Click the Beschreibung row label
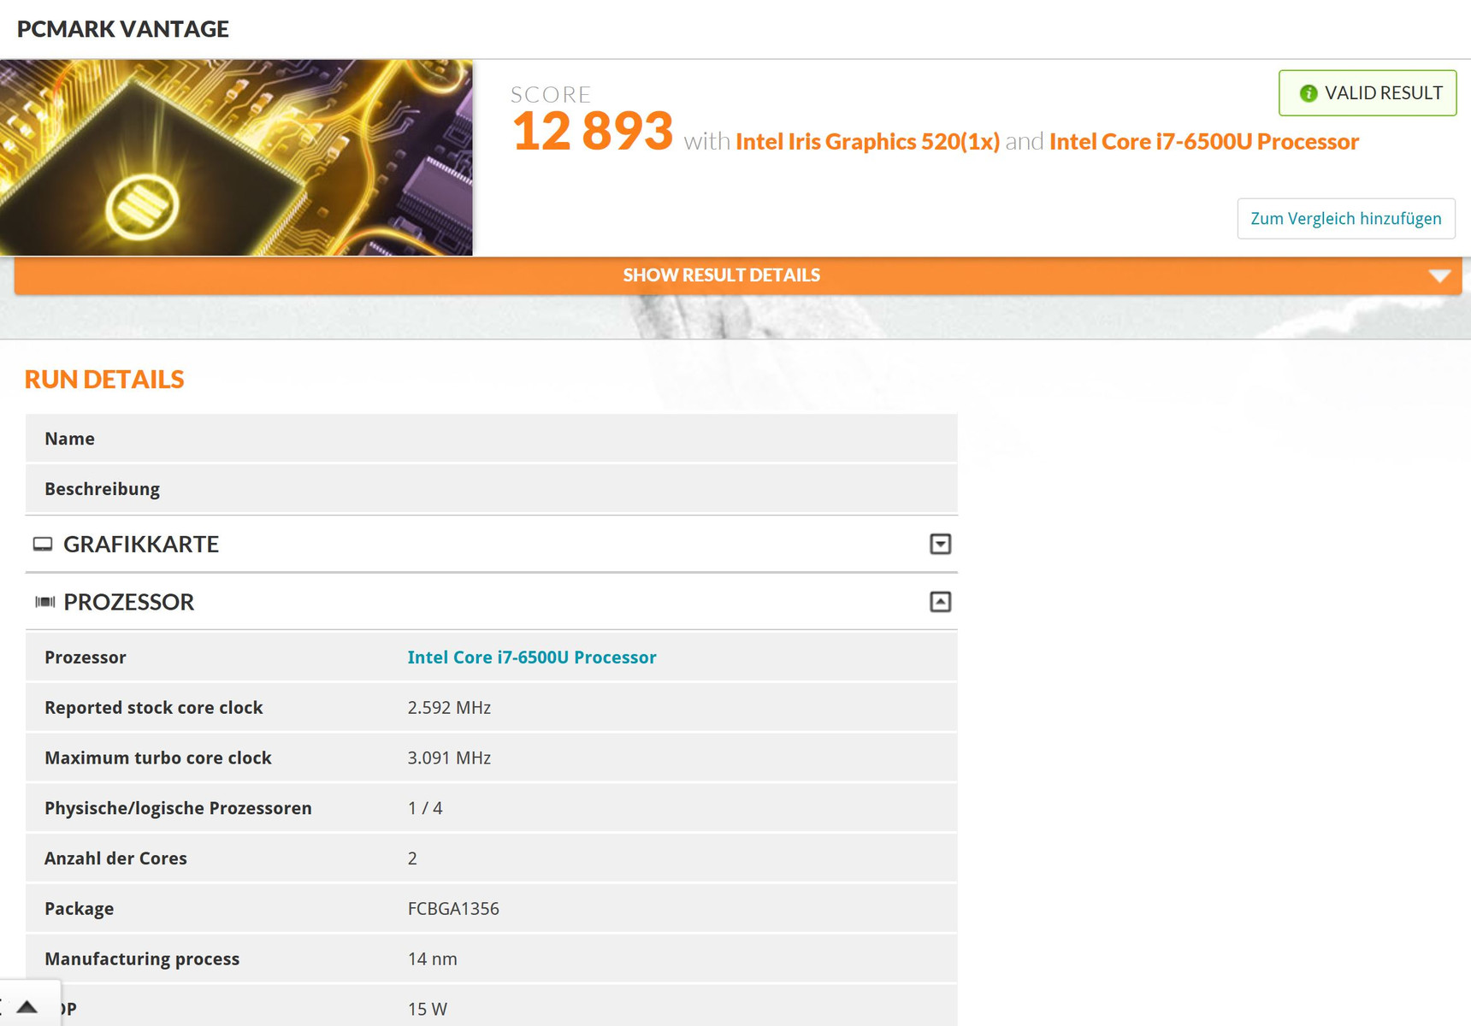 [102, 489]
